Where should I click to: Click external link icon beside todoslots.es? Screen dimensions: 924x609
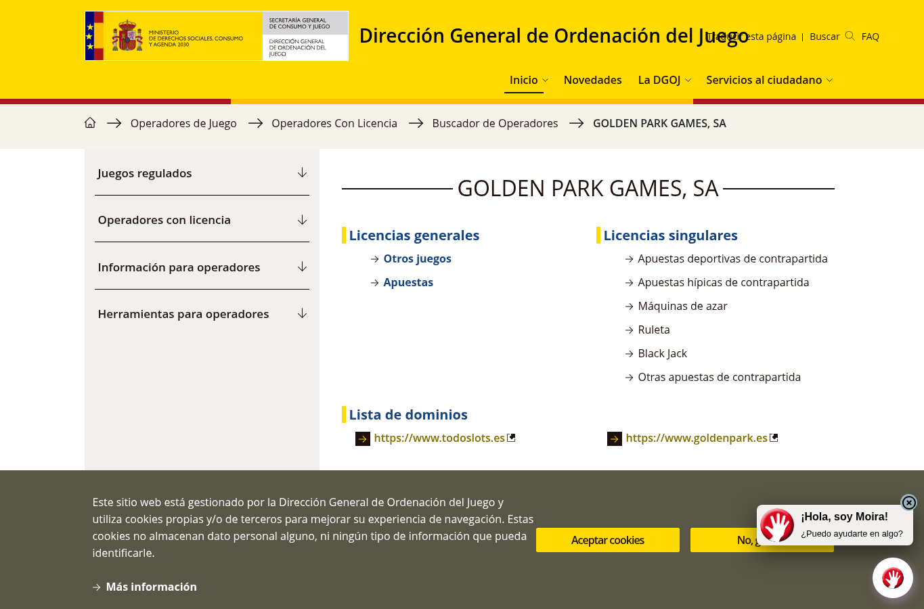coord(511,438)
